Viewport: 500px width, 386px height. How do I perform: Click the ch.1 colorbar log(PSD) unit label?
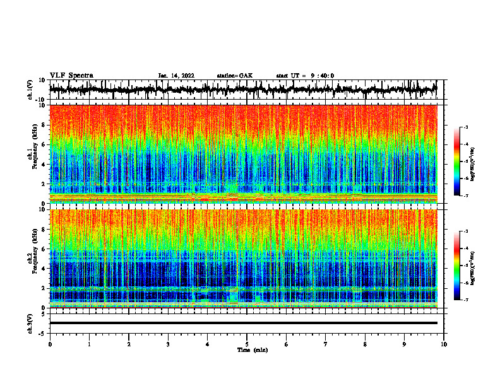tap(473, 165)
